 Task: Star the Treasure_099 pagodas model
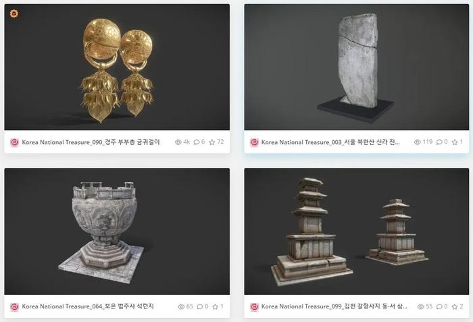[455, 306]
